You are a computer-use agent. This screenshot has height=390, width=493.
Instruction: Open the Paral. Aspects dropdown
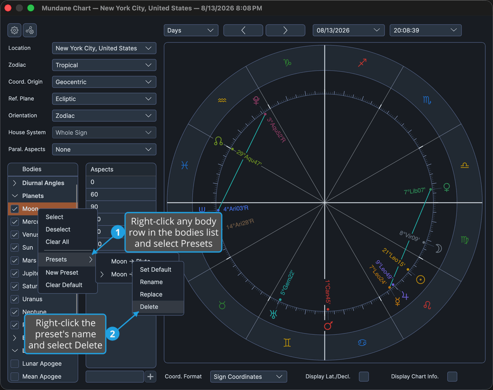tap(104, 149)
